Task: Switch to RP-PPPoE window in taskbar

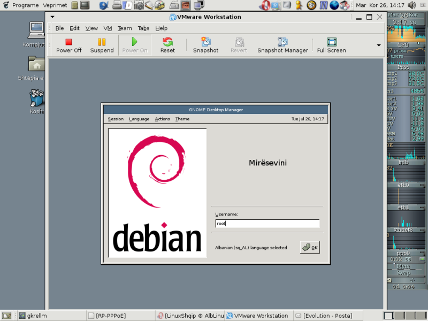Action: pyautogui.click(x=121, y=316)
